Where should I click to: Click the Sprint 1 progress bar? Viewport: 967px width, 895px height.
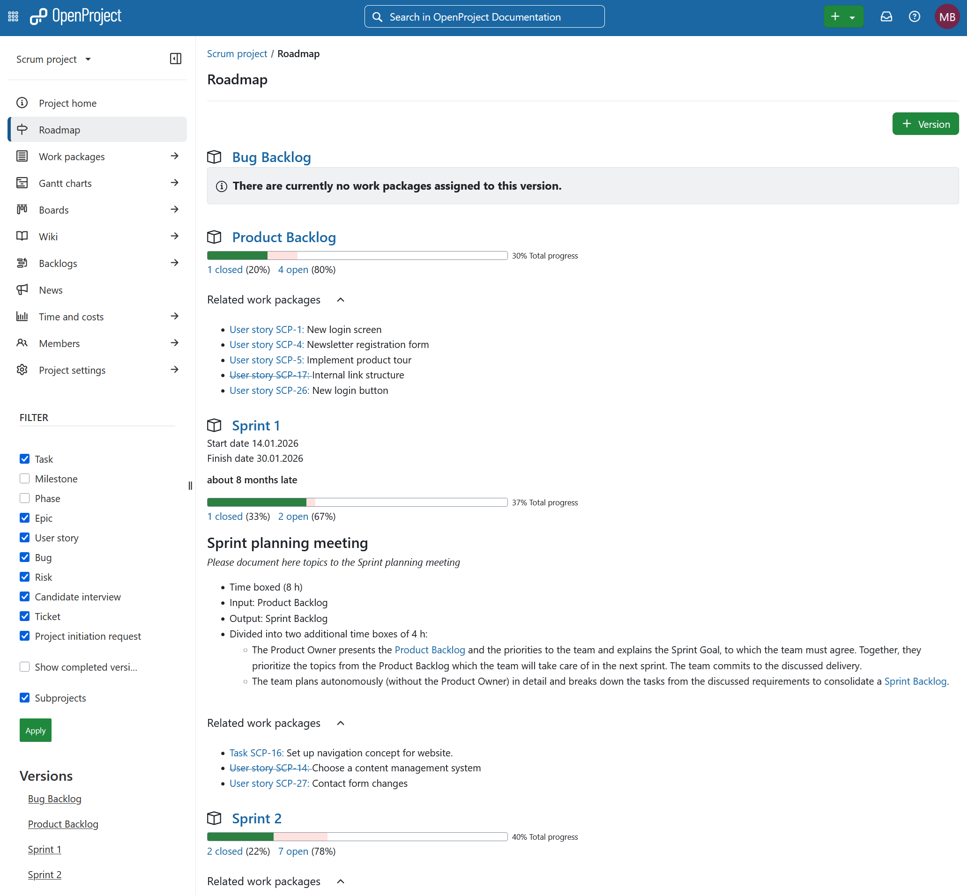(357, 502)
